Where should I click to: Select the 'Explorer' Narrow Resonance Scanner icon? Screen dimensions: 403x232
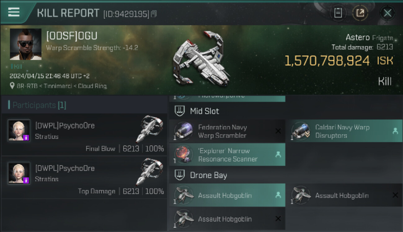tap(184, 155)
